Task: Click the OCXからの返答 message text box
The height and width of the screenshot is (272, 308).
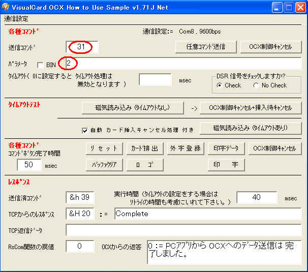Action: click(x=224, y=252)
